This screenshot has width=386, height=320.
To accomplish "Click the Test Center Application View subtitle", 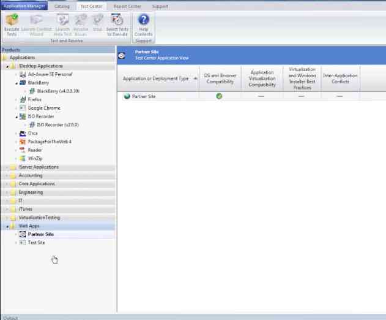I will [161, 58].
